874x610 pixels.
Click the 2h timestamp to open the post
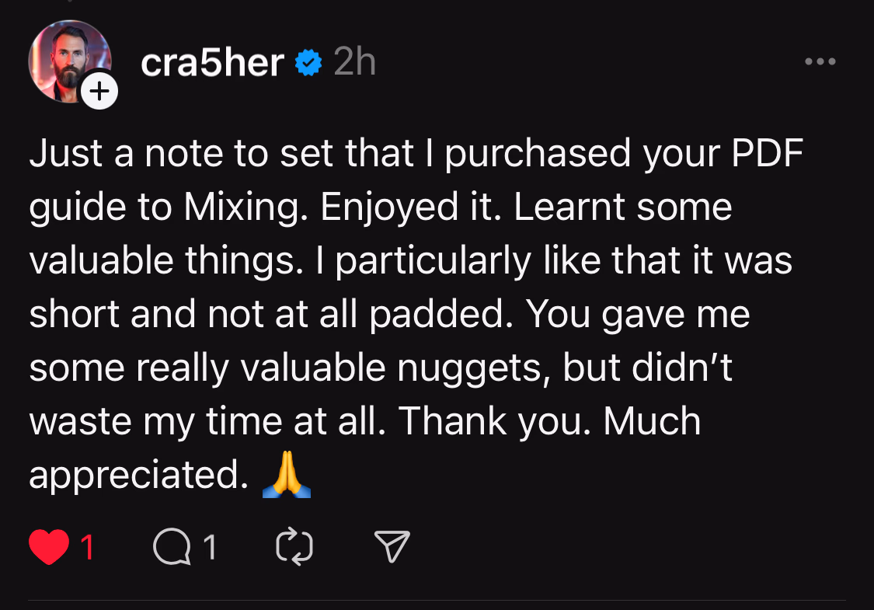tap(353, 63)
